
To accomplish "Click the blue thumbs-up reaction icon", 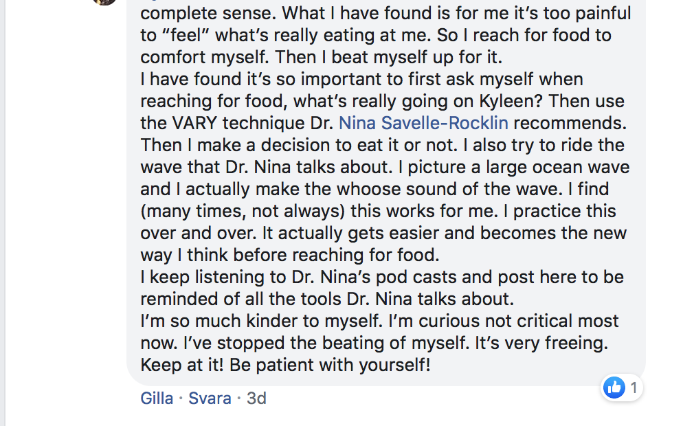I will tap(614, 388).
